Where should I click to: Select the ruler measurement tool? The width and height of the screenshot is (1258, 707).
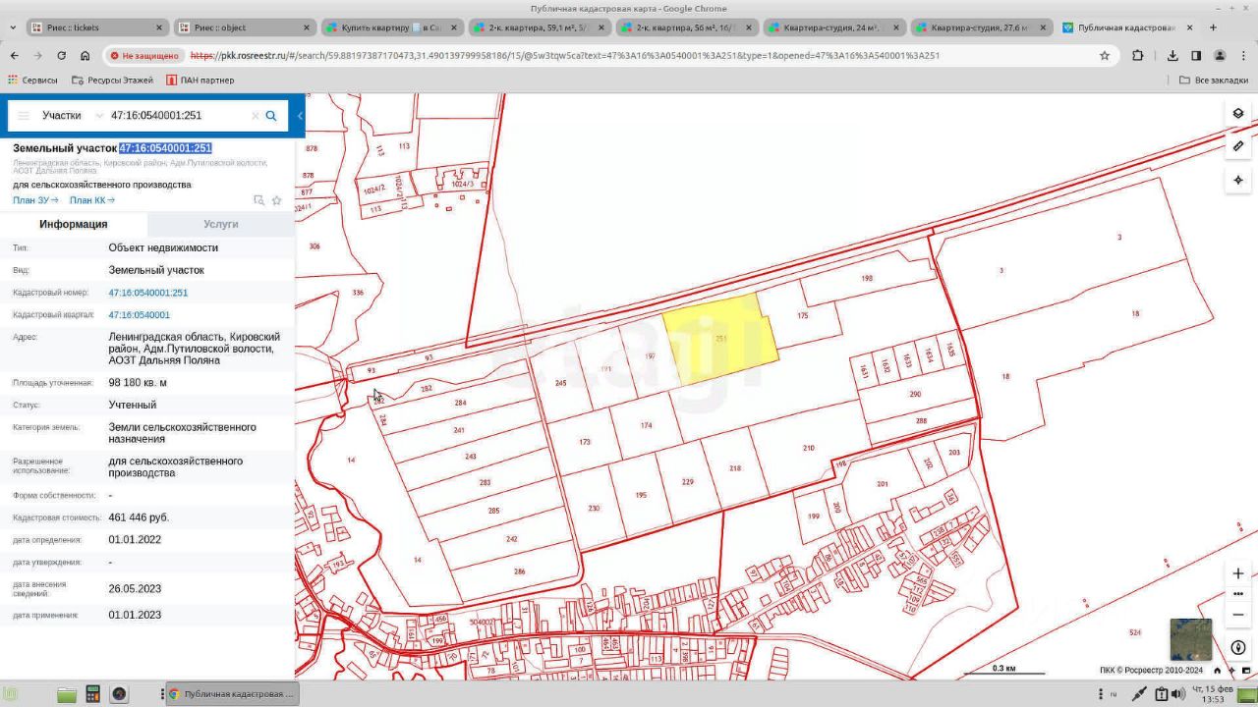click(1237, 146)
